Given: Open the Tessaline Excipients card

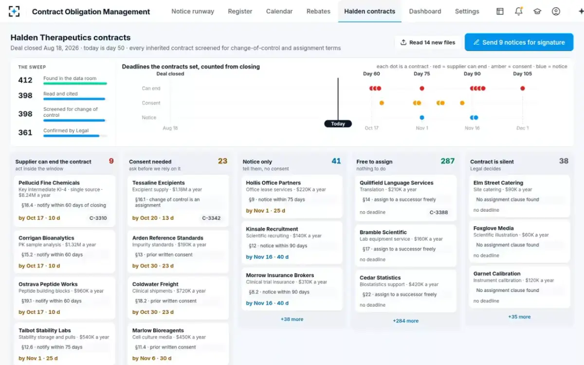Looking at the screenshot, I should coord(178,201).
